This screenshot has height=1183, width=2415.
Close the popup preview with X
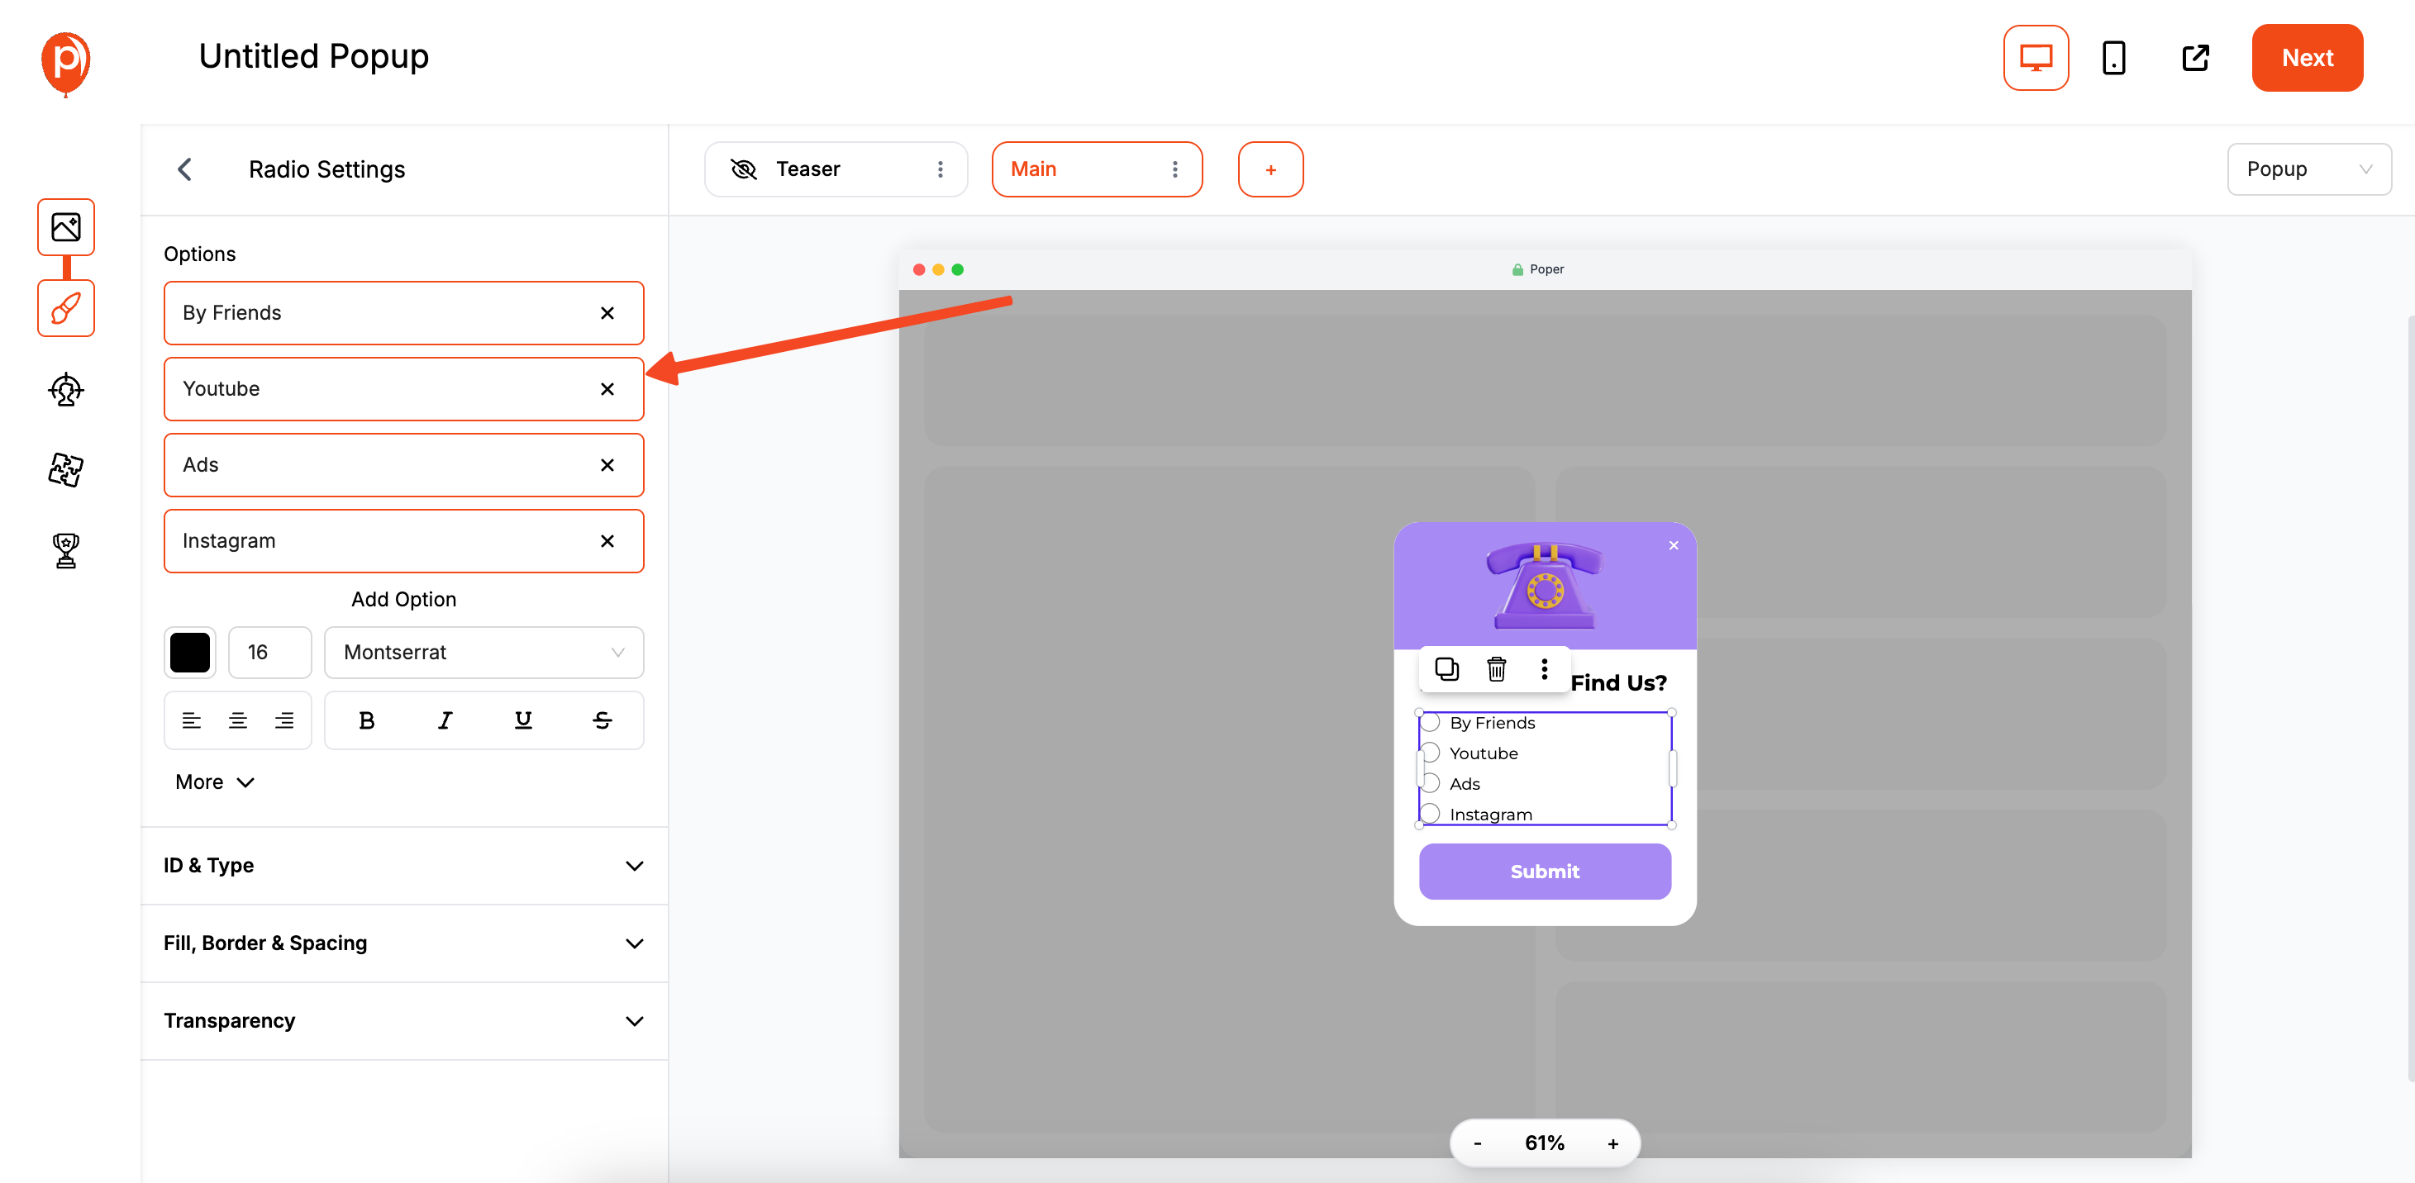pyautogui.click(x=1674, y=545)
